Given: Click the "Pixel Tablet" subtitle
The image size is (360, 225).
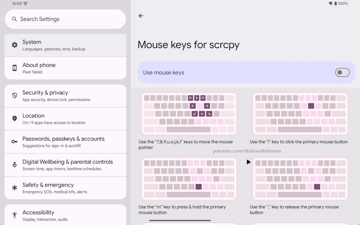Looking at the screenshot, I should click(33, 72).
